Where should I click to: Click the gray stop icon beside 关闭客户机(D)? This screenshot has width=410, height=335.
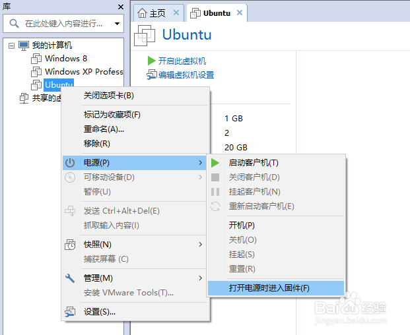click(215, 177)
